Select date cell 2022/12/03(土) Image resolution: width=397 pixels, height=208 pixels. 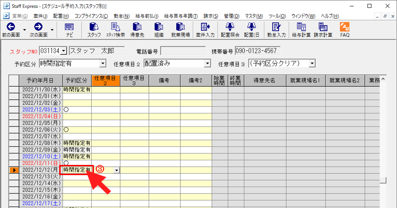tap(41, 110)
